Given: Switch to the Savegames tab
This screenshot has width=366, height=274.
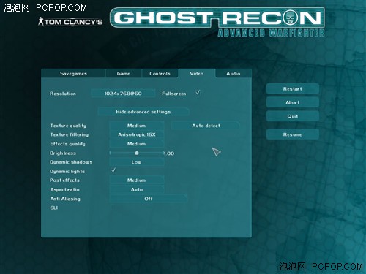Looking at the screenshot, I should (x=73, y=74).
